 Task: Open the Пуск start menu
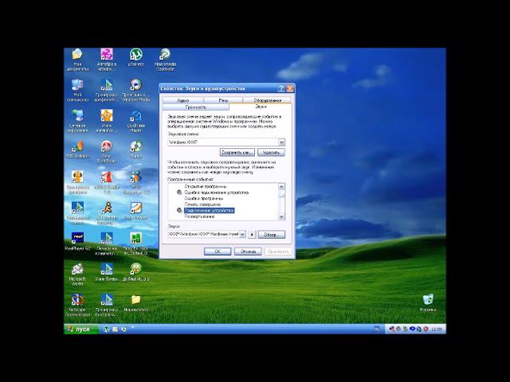tap(81, 329)
